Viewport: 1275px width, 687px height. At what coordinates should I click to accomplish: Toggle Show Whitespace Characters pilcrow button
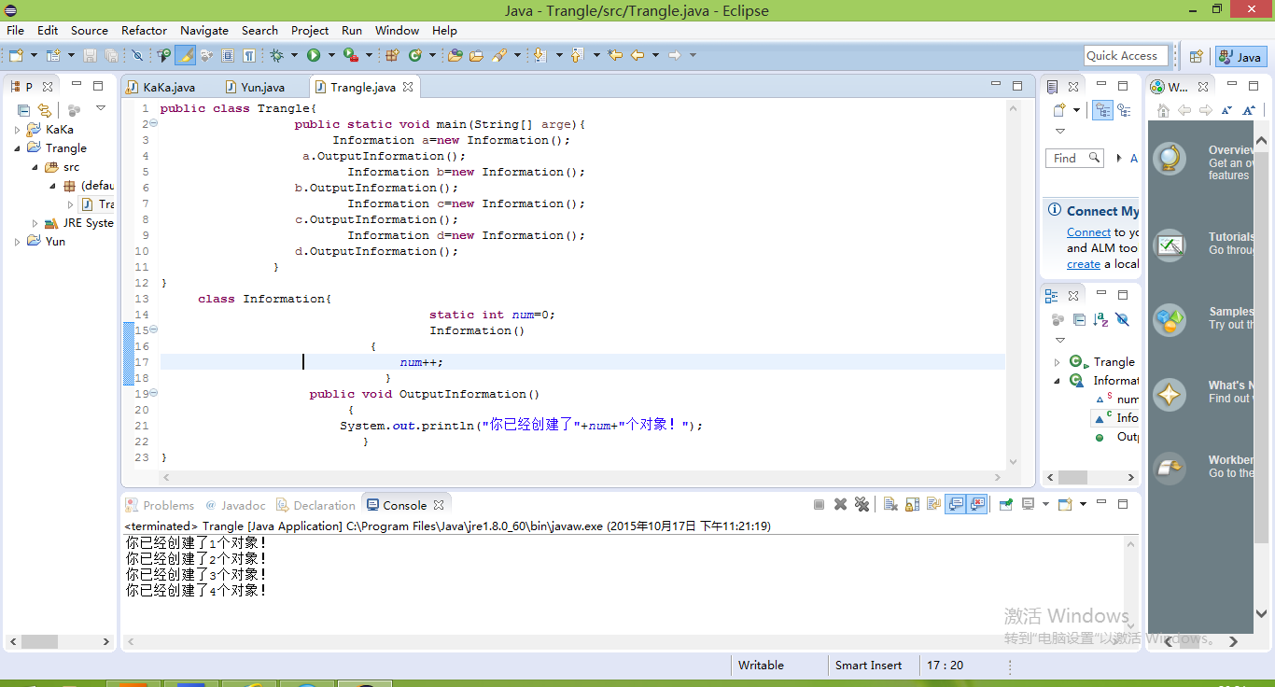point(249,56)
